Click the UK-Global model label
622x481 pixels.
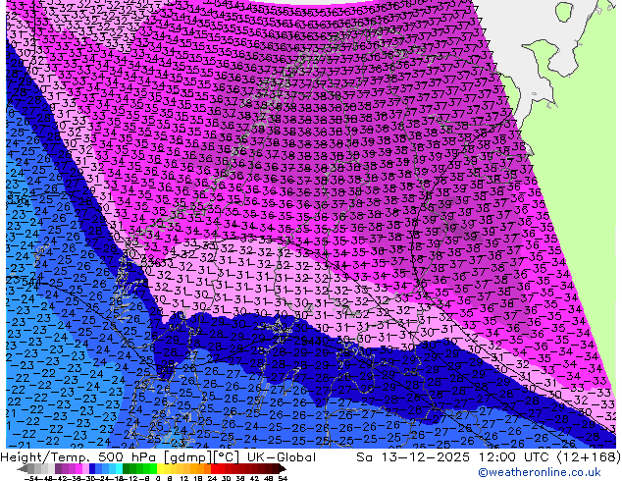[x=282, y=457]
